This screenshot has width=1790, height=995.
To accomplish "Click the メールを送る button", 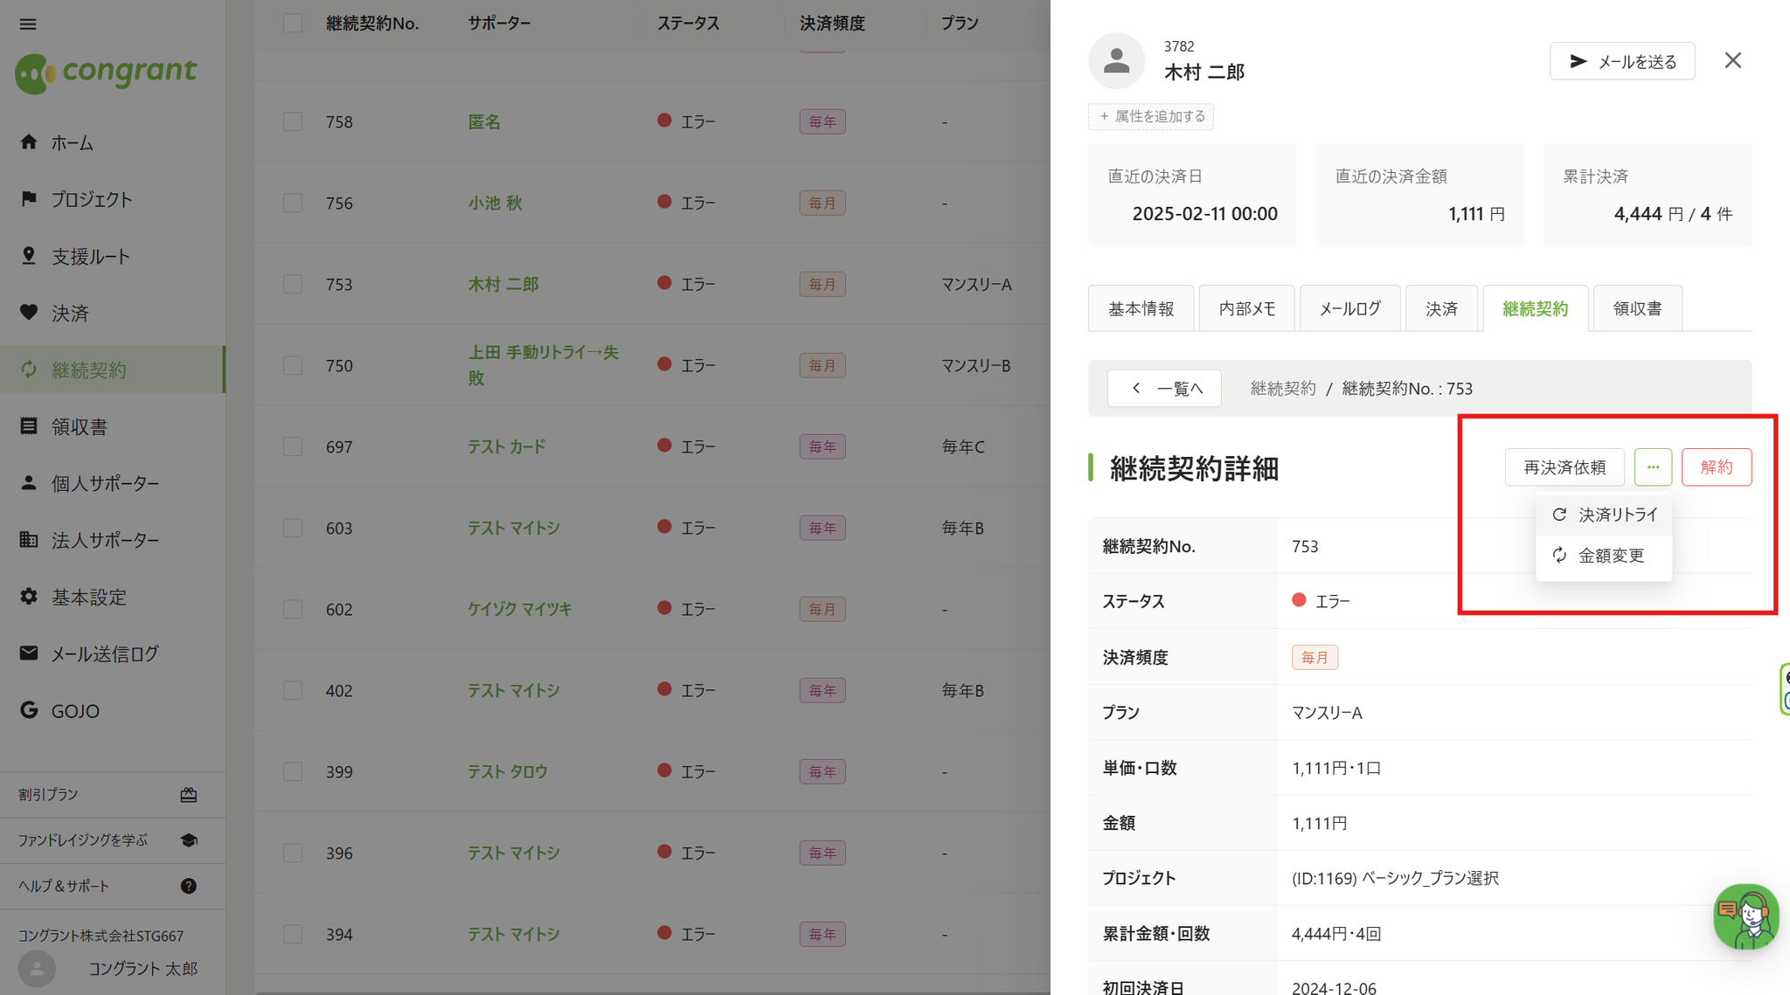I will [1622, 61].
